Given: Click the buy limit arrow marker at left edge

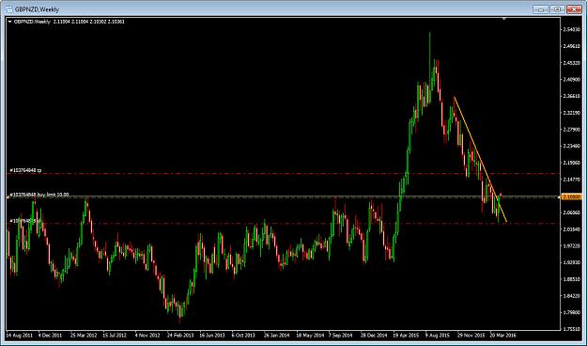Looking at the screenshot, I should pos(8,197).
